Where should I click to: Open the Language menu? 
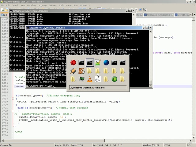pyautogui.click(x=42, y=6)
